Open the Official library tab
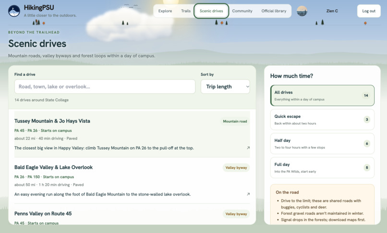The height and width of the screenshot is (233, 387). [274, 11]
